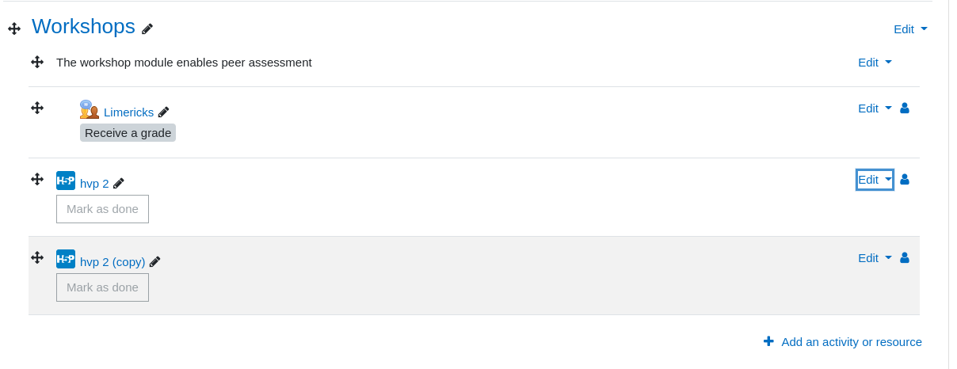Expand Edit menu for workshop module label
The width and height of the screenshot is (957, 369).
tap(875, 62)
